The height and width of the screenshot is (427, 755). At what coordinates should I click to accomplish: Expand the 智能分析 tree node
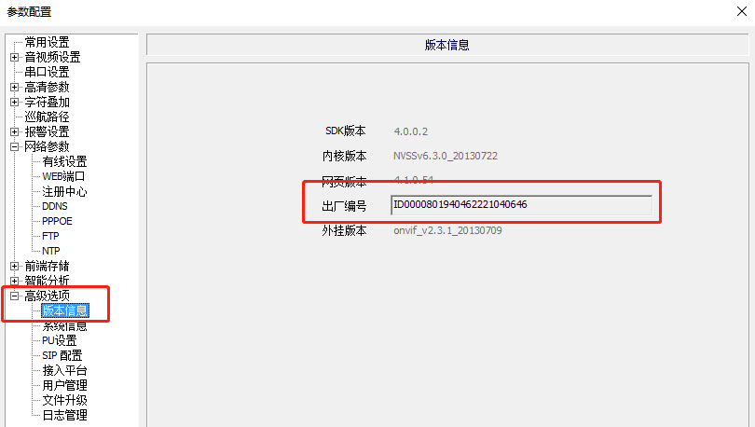pos(15,281)
